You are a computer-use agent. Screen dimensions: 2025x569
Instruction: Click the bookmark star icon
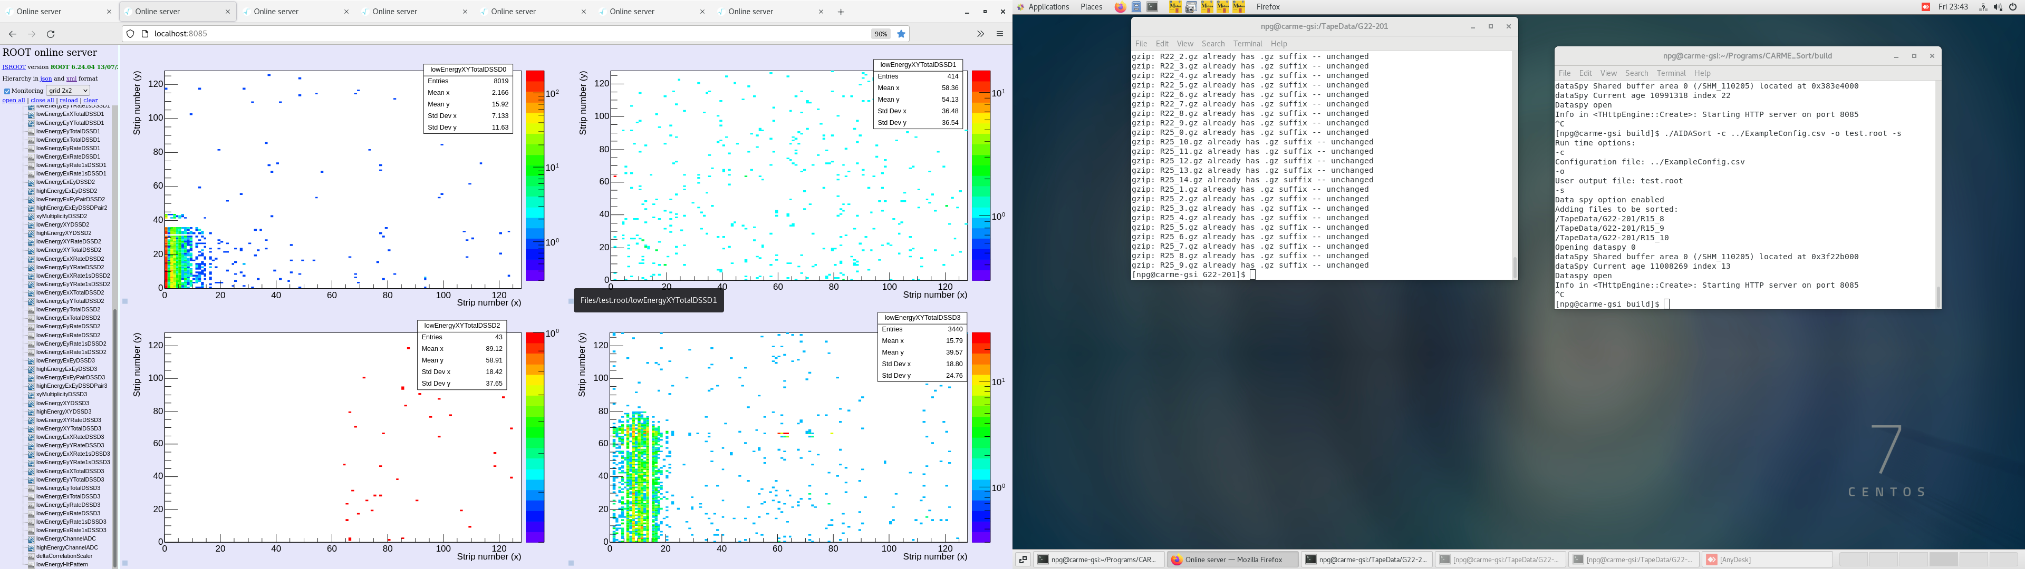(x=902, y=34)
